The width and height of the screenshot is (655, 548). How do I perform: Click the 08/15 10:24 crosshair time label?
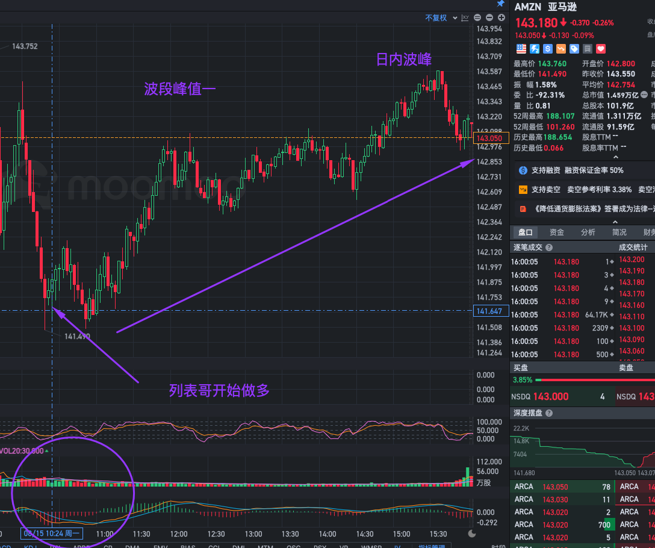tap(51, 534)
